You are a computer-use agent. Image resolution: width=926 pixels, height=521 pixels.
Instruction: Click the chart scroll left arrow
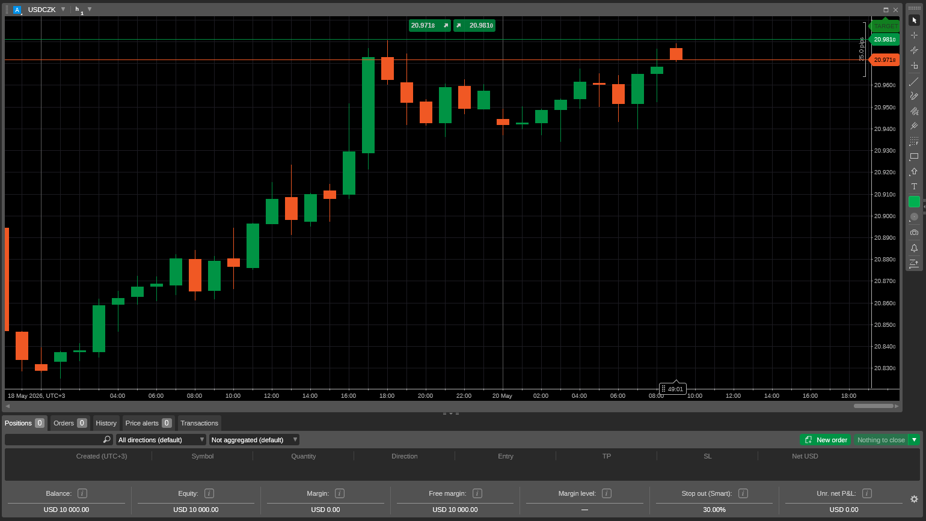click(7, 406)
